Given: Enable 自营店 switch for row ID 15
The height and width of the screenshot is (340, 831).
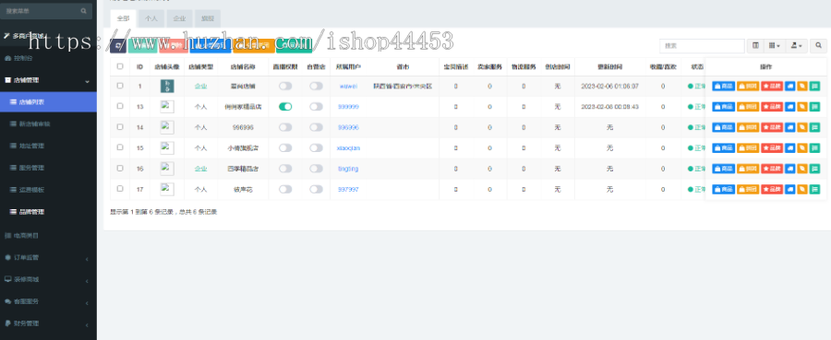Looking at the screenshot, I should [316, 148].
